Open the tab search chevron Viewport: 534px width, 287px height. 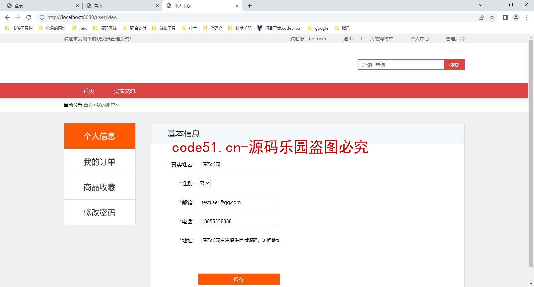point(480,5)
